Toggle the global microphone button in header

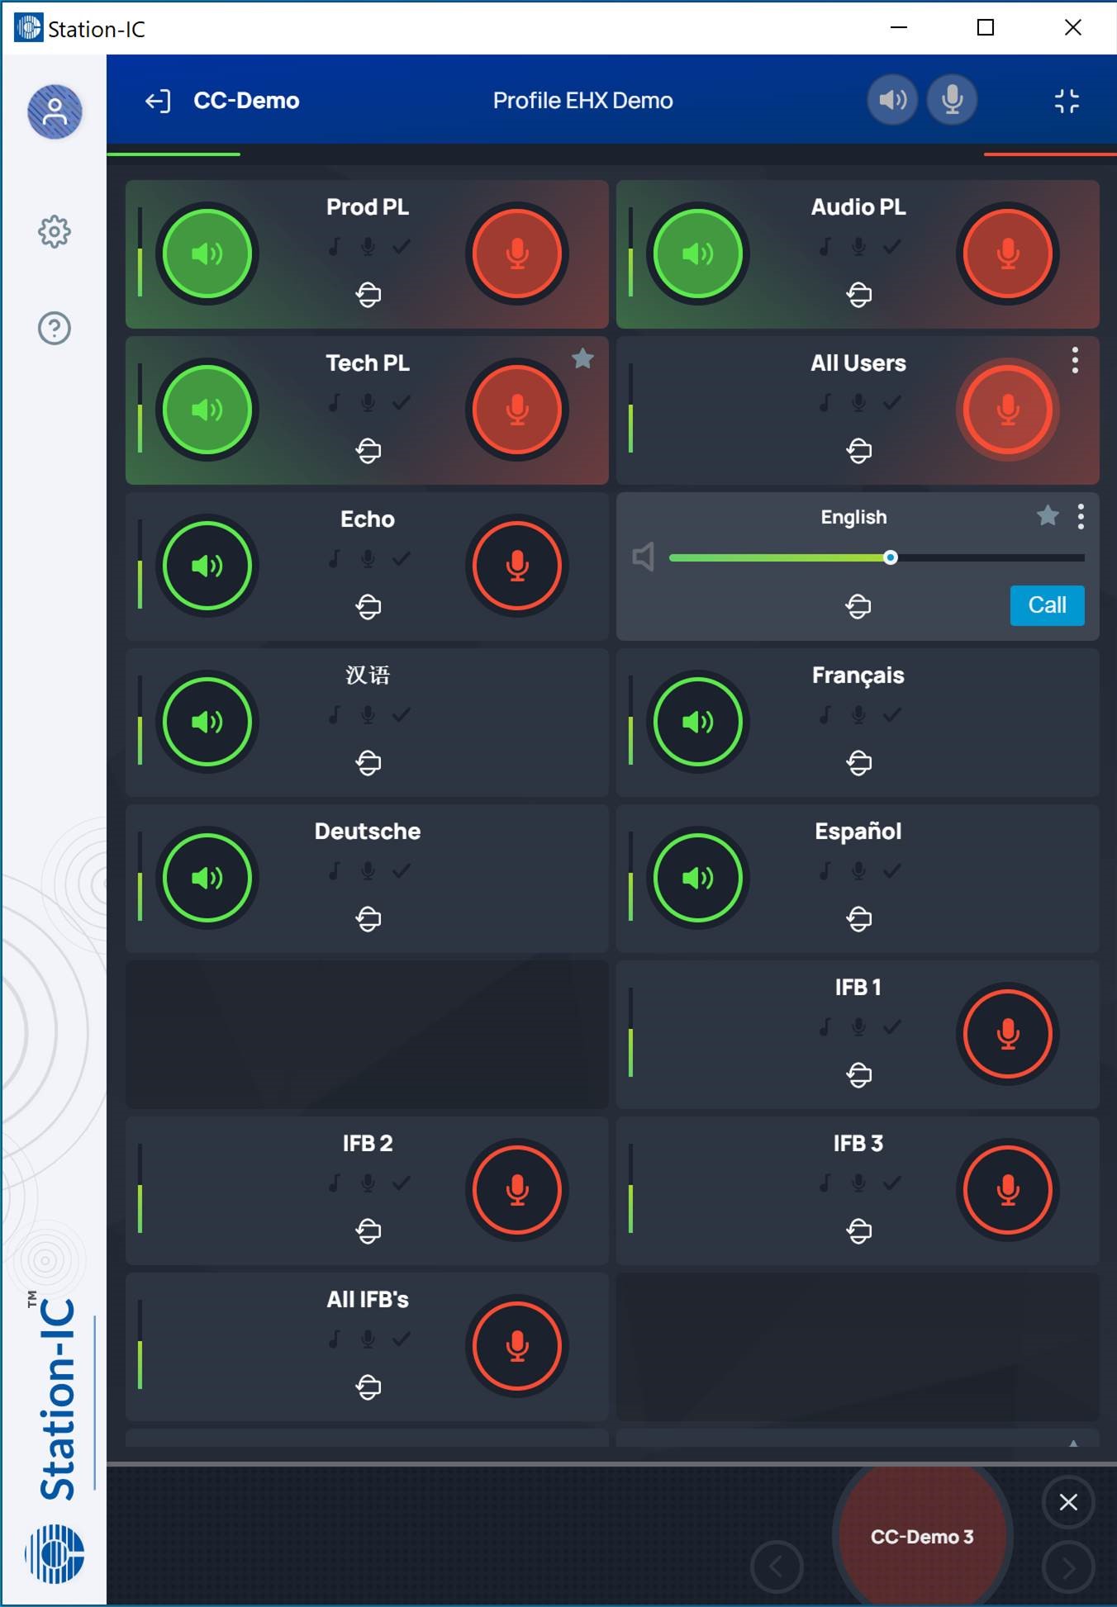click(952, 101)
